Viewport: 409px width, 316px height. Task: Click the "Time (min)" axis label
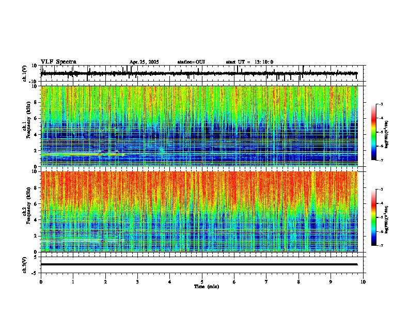point(207,287)
